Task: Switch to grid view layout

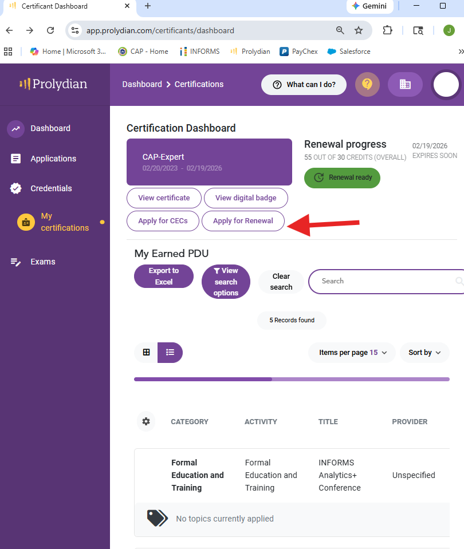Action: [x=146, y=352]
